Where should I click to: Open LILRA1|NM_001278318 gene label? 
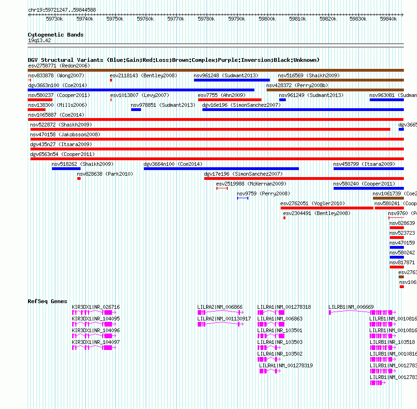click(x=284, y=307)
